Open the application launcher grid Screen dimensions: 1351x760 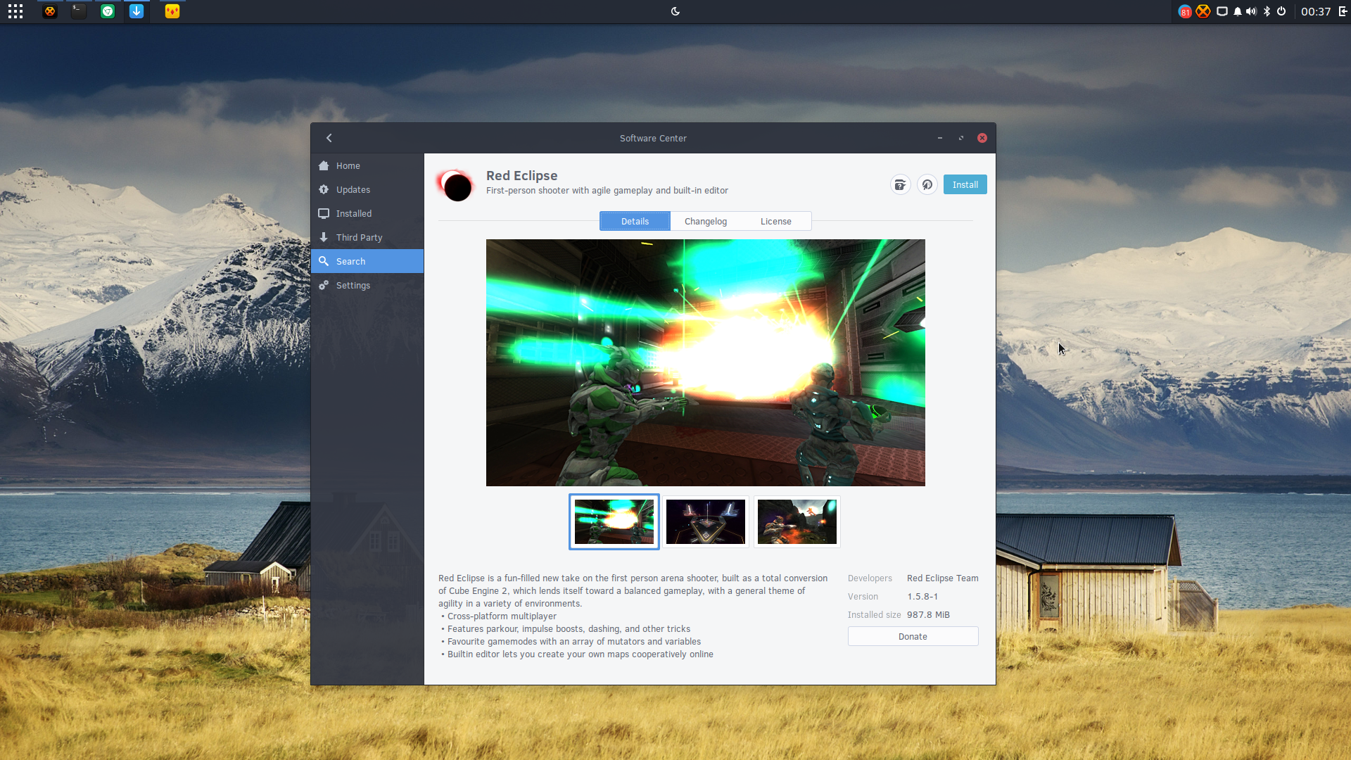15,11
